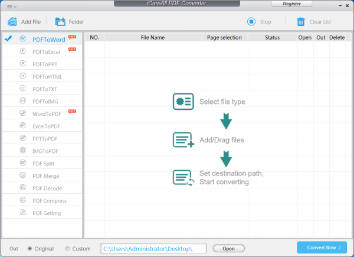Image resolution: width=354 pixels, height=257 pixels.
Task: Click the Add File document icon
Action: [x=12, y=22]
